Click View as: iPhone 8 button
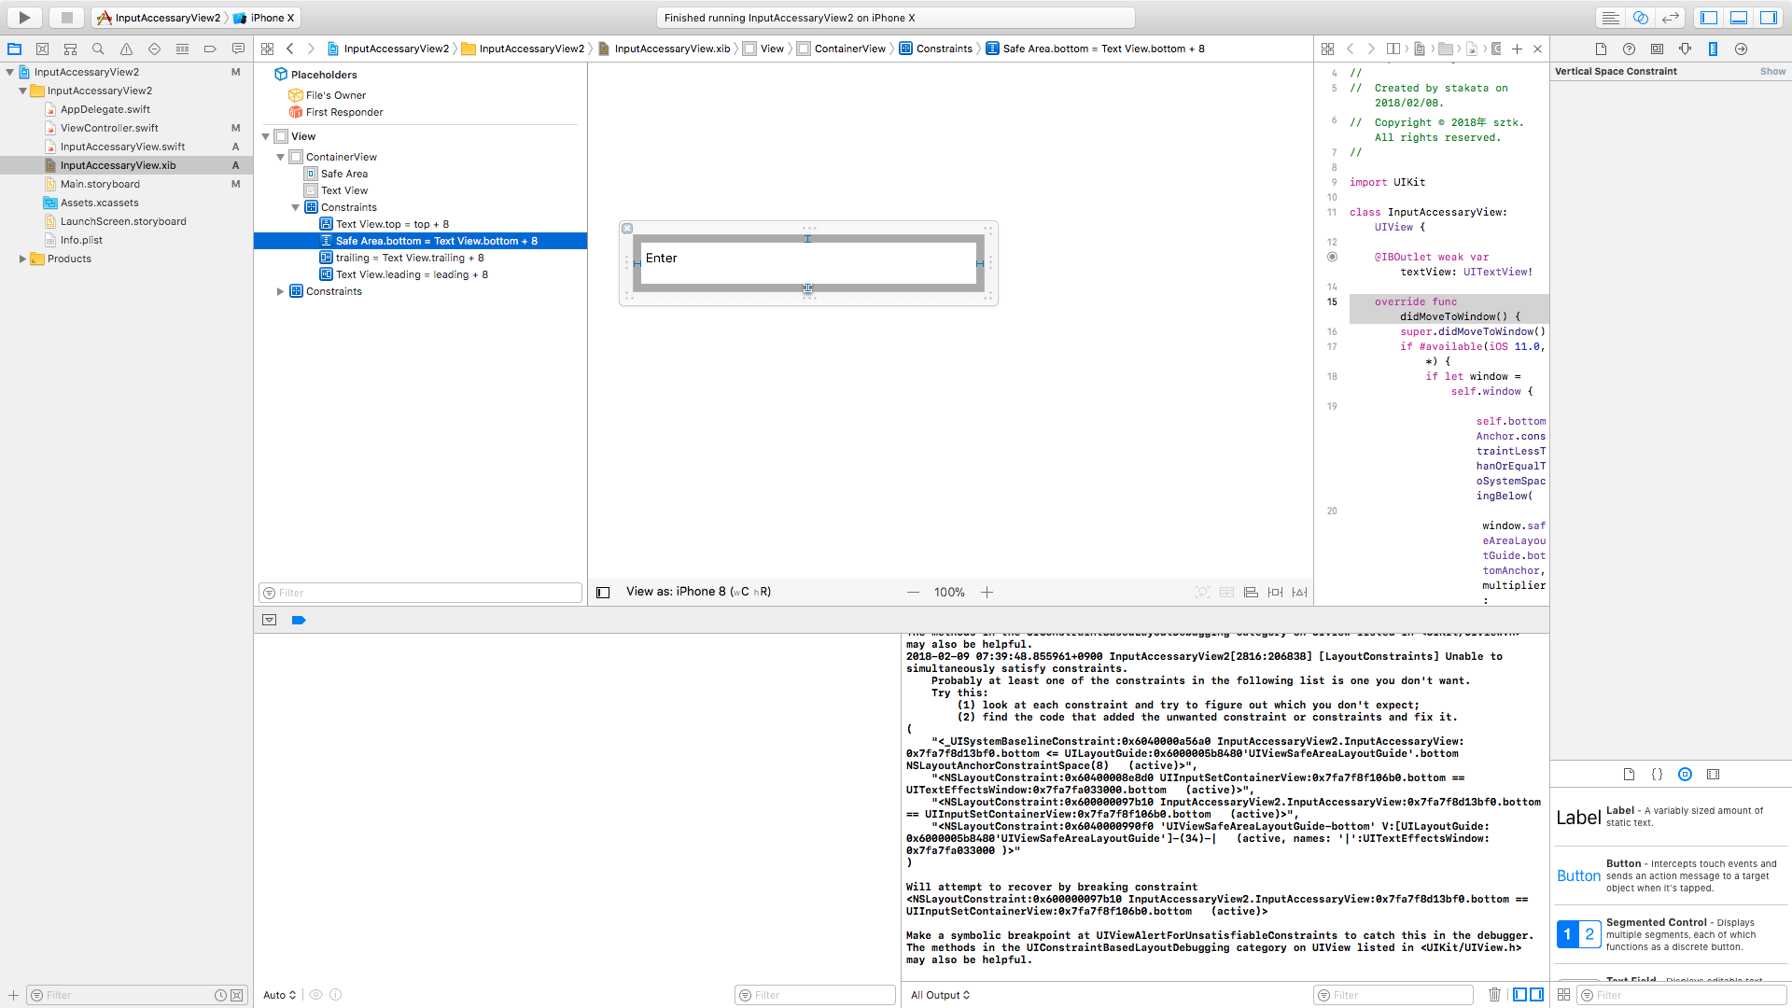This screenshot has width=1792, height=1008. [x=698, y=592]
